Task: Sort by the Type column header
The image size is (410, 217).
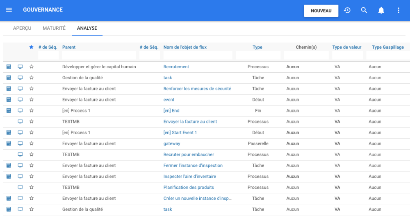Action: coord(257,47)
